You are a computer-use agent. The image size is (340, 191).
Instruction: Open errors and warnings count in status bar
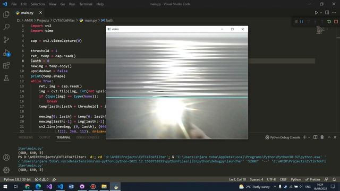(x=41, y=179)
